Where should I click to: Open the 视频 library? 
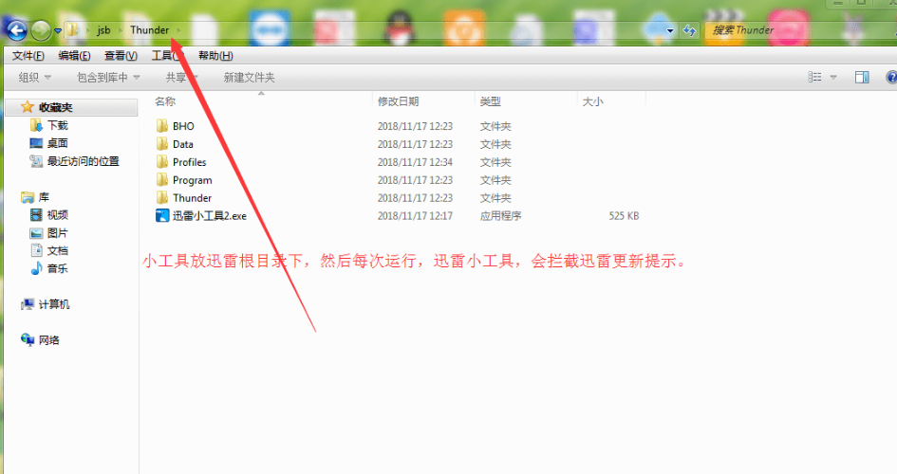[58, 215]
